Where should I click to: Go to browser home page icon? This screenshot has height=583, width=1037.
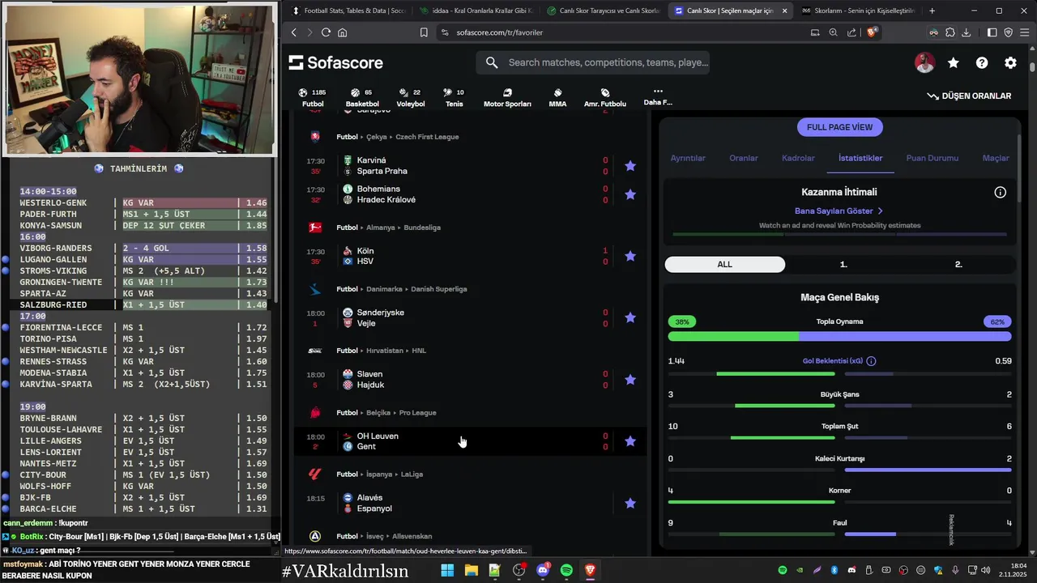(x=343, y=32)
